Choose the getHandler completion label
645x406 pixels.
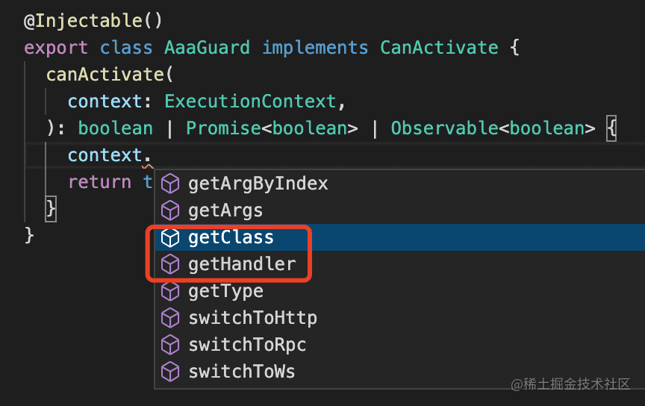click(x=242, y=264)
